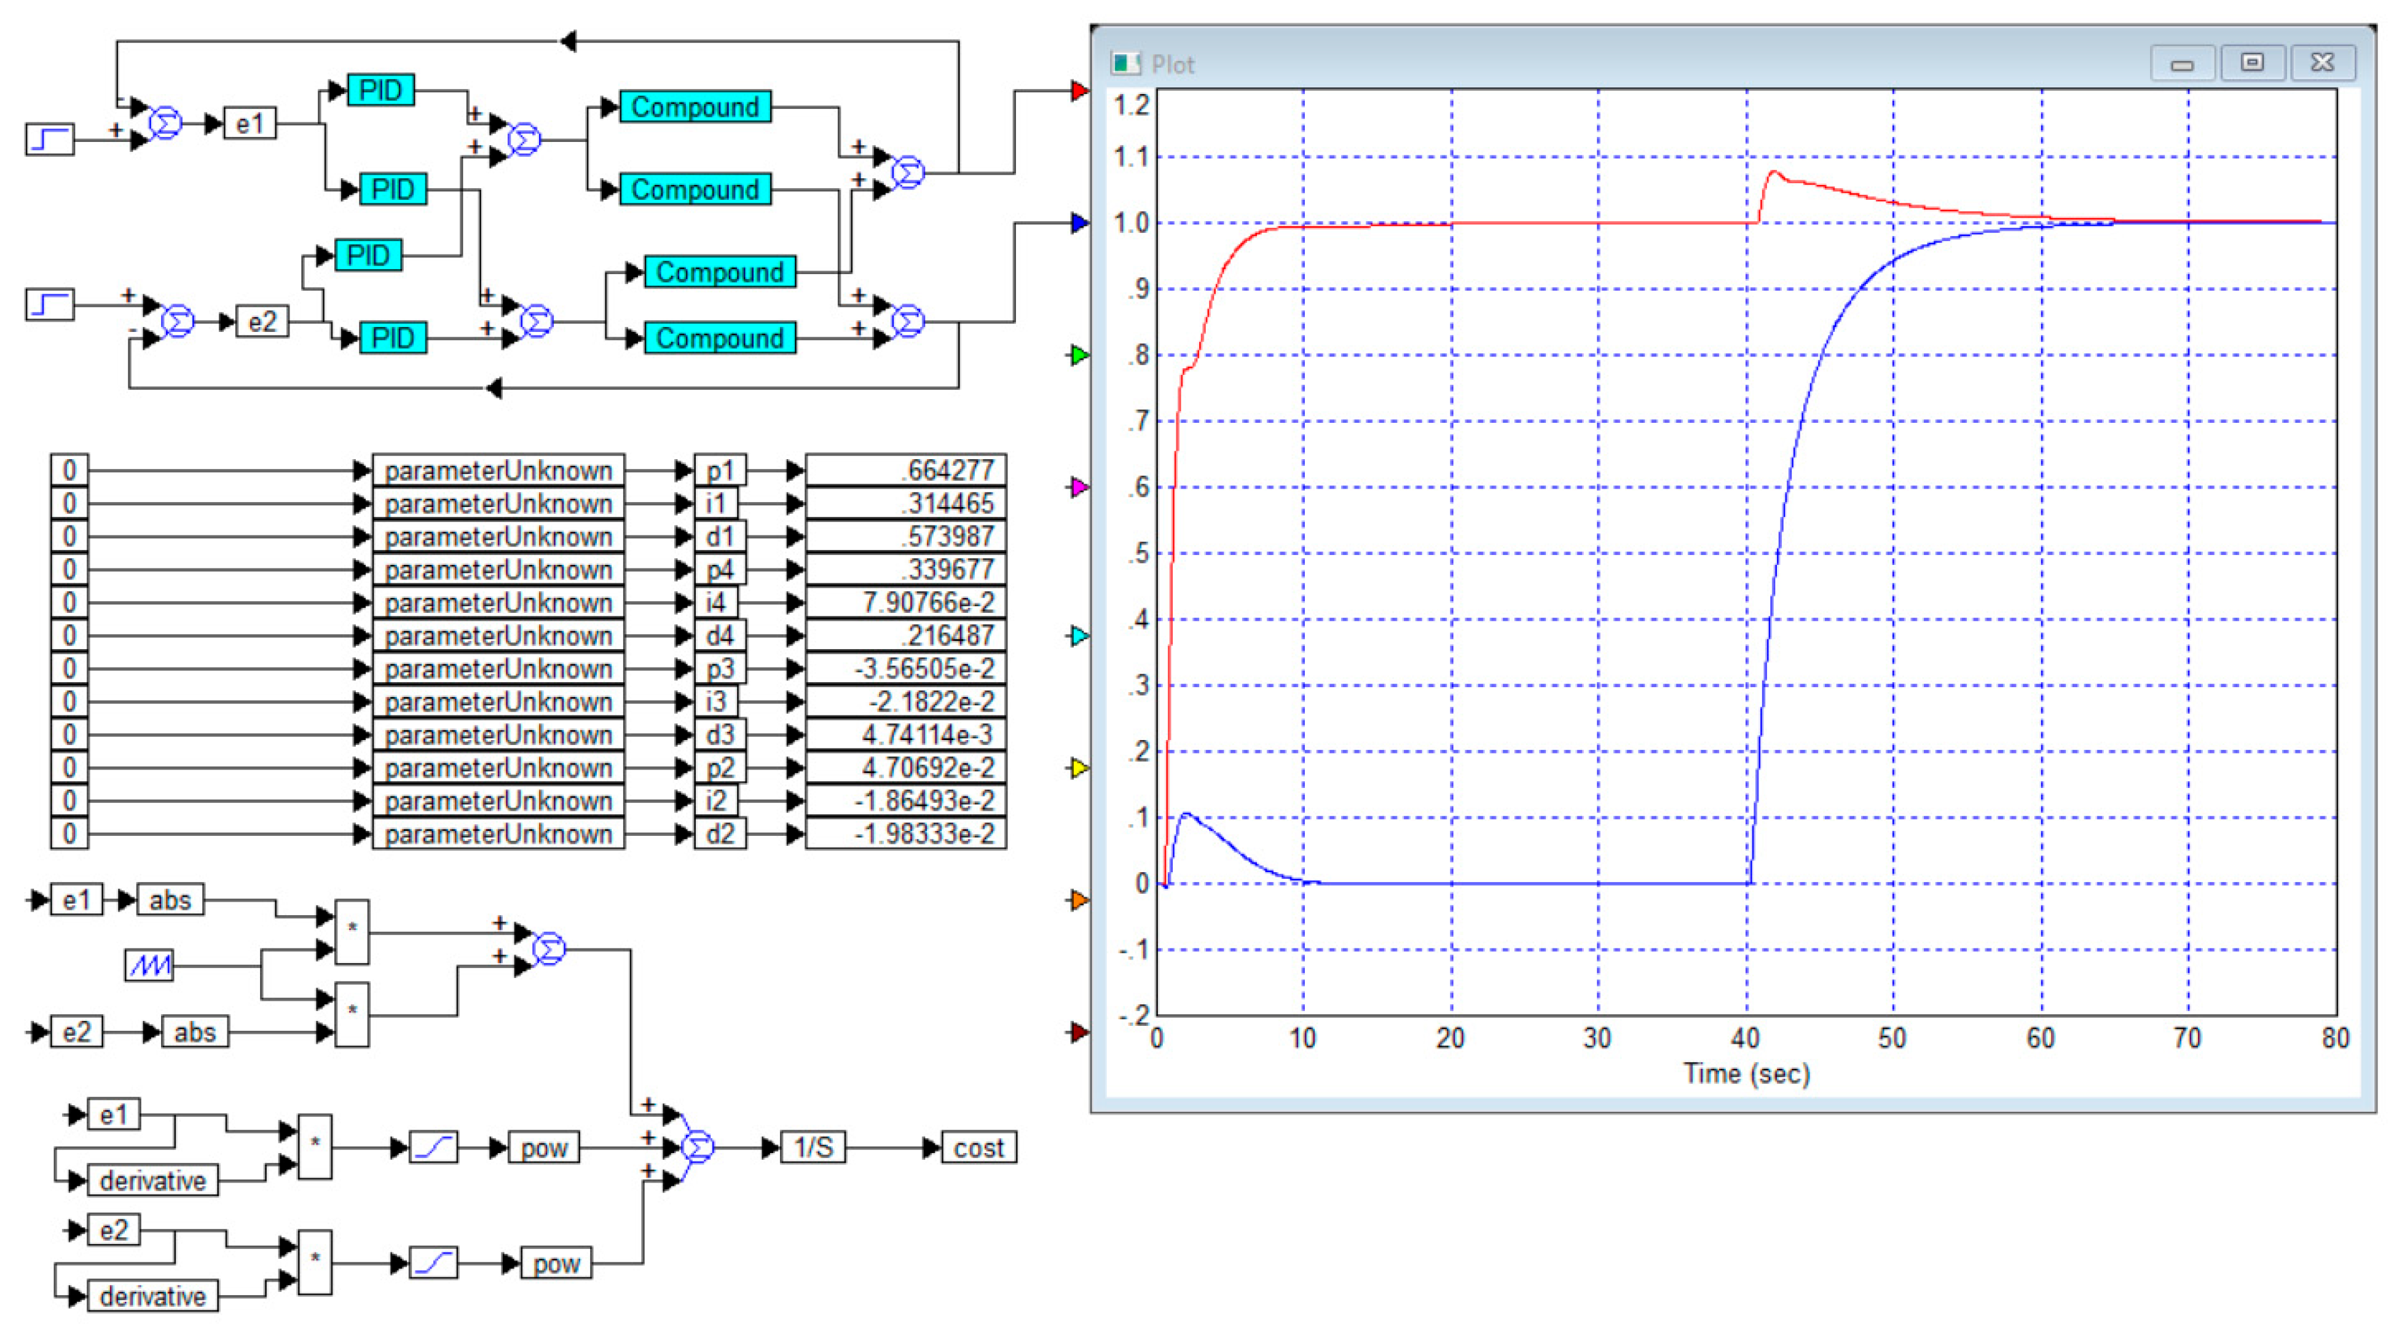Select the sawtooth ramp signal block
Image resolution: width=2402 pixels, height=1335 pixels.
pos(149,965)
